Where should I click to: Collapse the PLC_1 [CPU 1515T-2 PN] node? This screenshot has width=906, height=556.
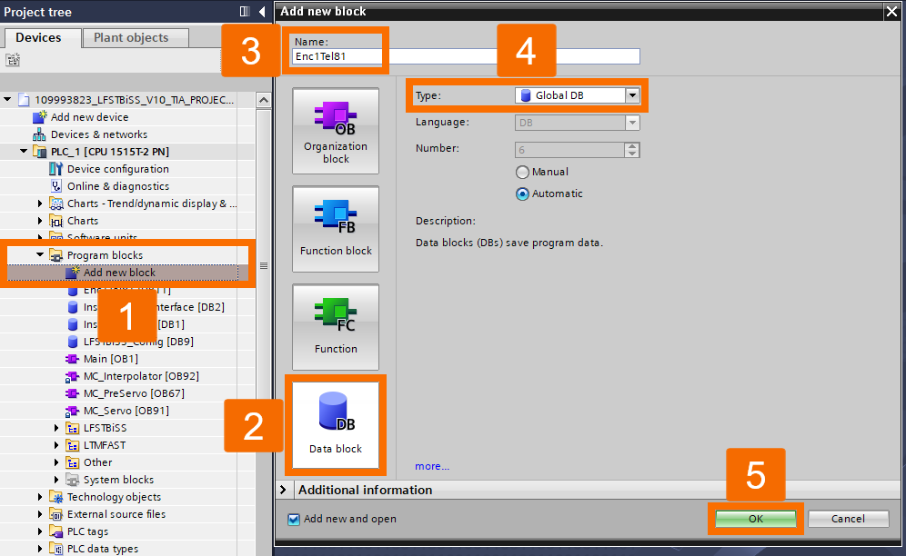pos(24,152)
